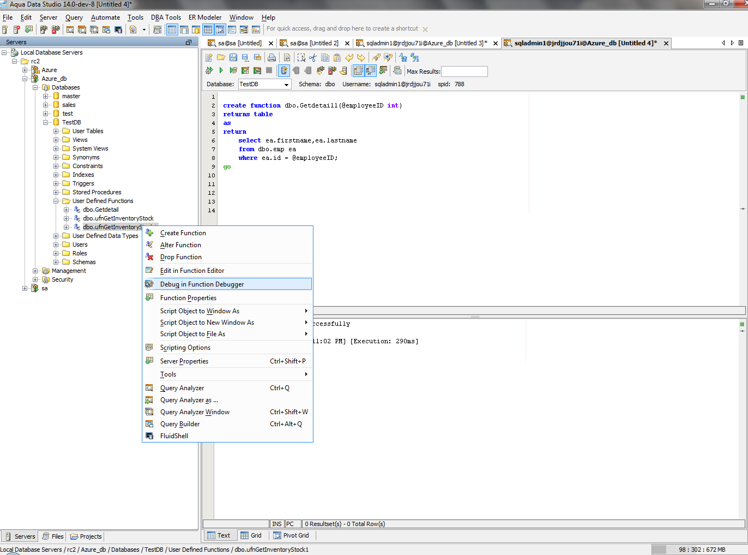Open the DBA Tools menu
The image size is (748, 555).
tap(166, 17)
